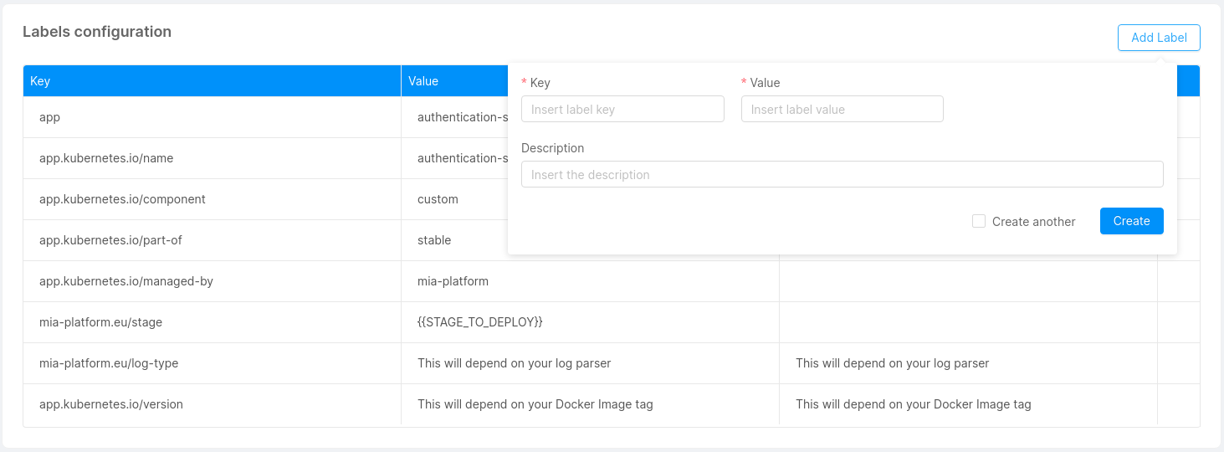Focus the Insert label key field

tap(622, 109)
